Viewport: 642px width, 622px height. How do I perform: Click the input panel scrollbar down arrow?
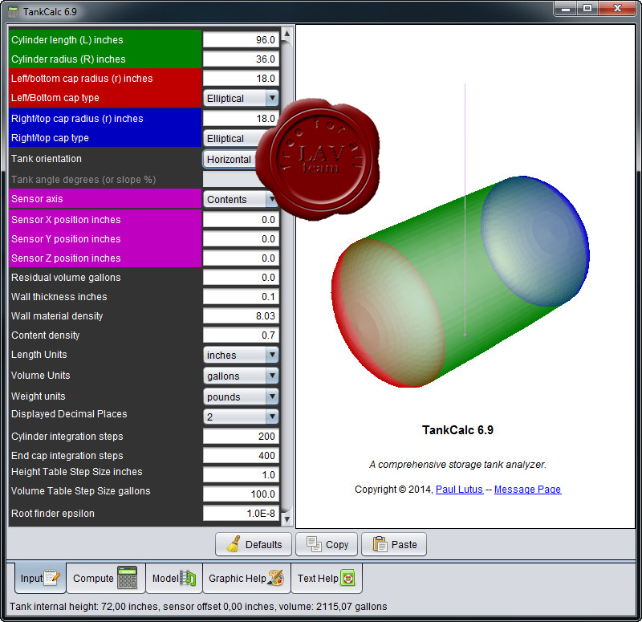pyautogui.click(x=286, y=518)
